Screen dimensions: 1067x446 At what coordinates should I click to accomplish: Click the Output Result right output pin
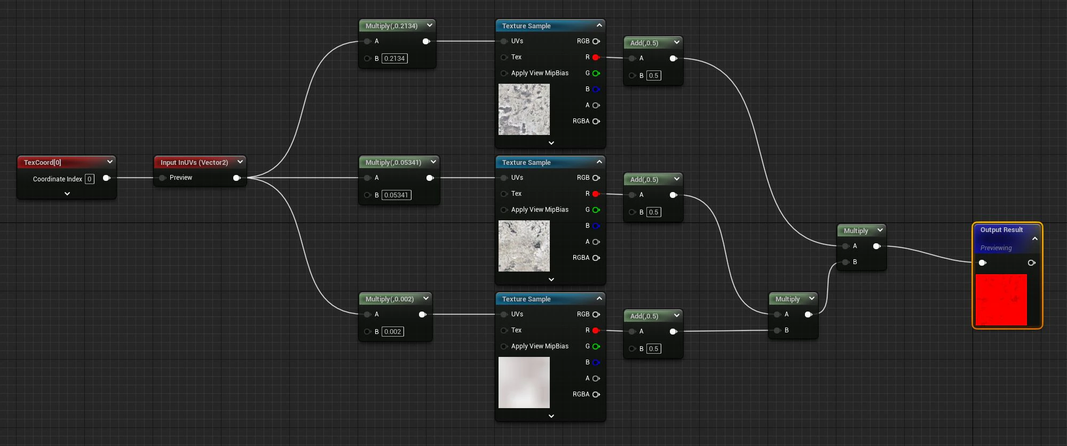1032,263
